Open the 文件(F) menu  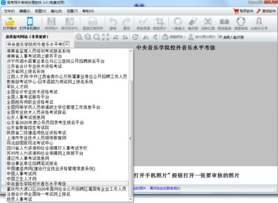[x=10, y=11]
